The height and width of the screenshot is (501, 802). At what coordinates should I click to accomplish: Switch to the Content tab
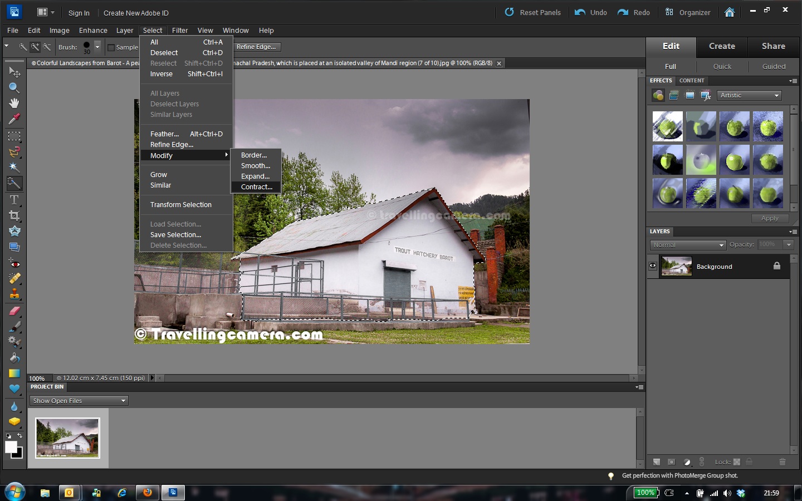tap(692, 81)
